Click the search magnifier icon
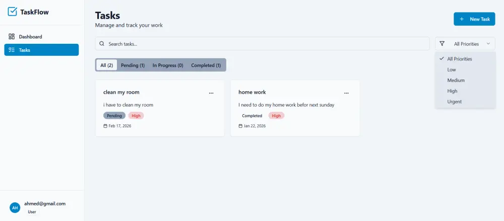504x221 pixels. [102, 44]
